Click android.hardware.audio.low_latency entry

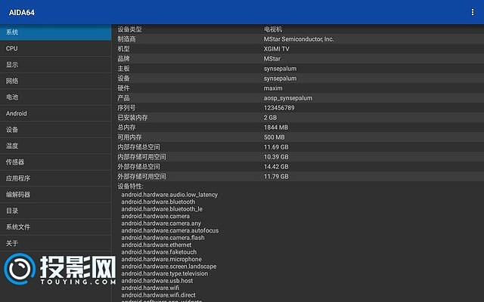tap(169, 195)
